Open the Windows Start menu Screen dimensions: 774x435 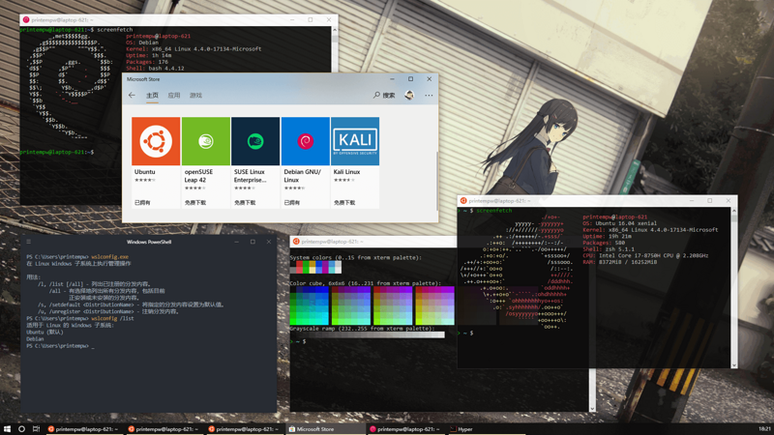click(7, 429)
